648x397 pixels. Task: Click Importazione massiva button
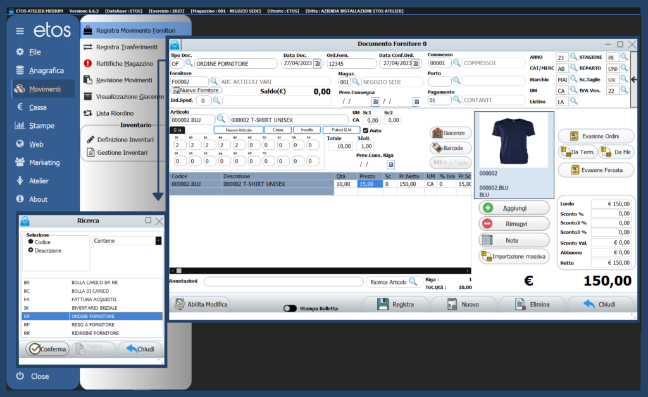tap(514, 256)
